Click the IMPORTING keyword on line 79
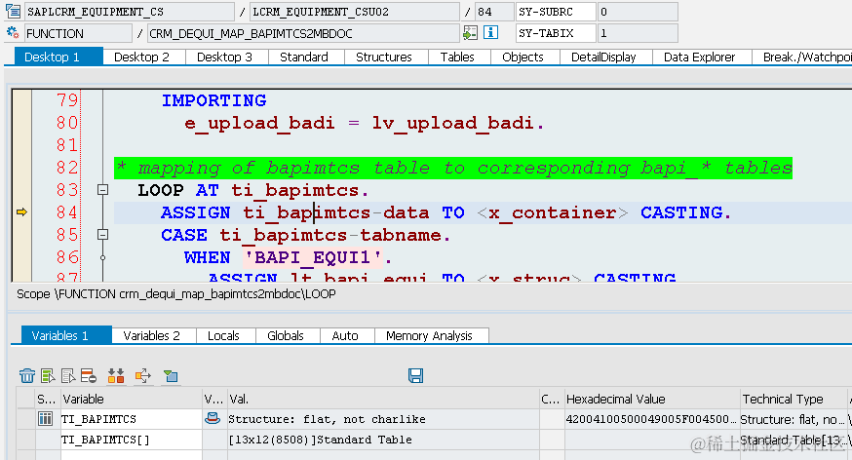Image resolution: width=852 pixels, height=460 pixels. [x=213, y=100]
